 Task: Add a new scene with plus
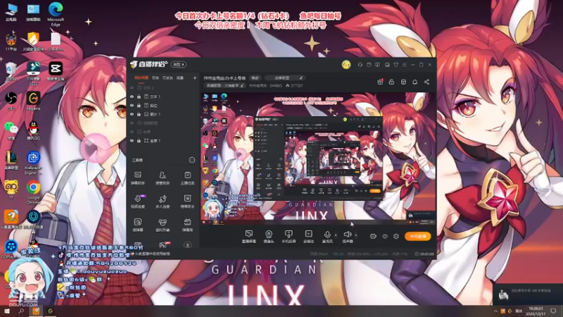pyautogui.click(x=195, y=78)
